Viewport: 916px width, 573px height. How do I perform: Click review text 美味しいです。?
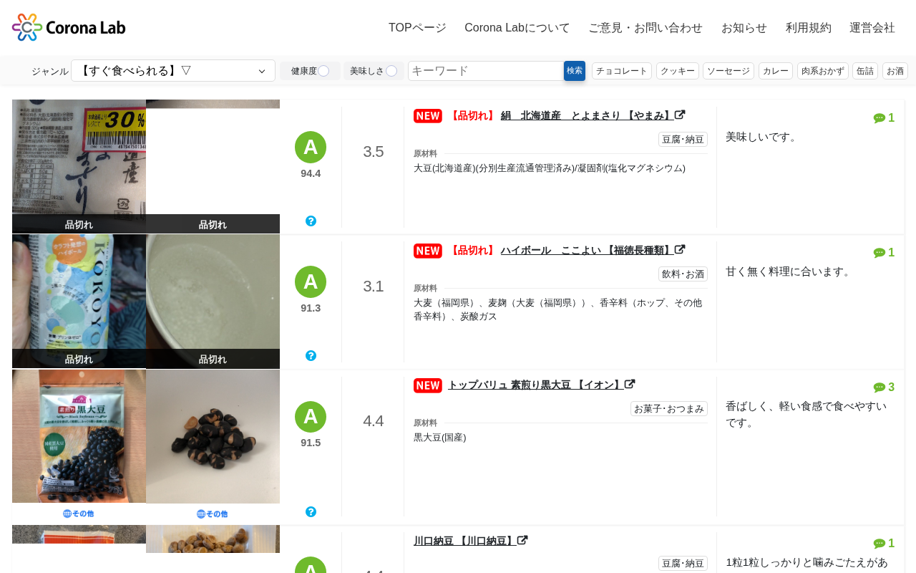[763, 136]
